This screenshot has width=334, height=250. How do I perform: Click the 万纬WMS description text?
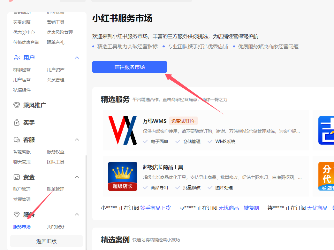point(221,131)
